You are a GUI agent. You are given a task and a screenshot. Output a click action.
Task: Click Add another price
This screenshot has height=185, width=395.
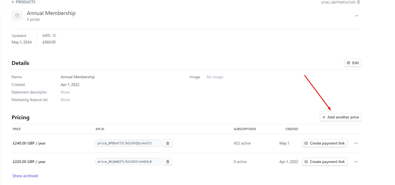pos(340,117)
